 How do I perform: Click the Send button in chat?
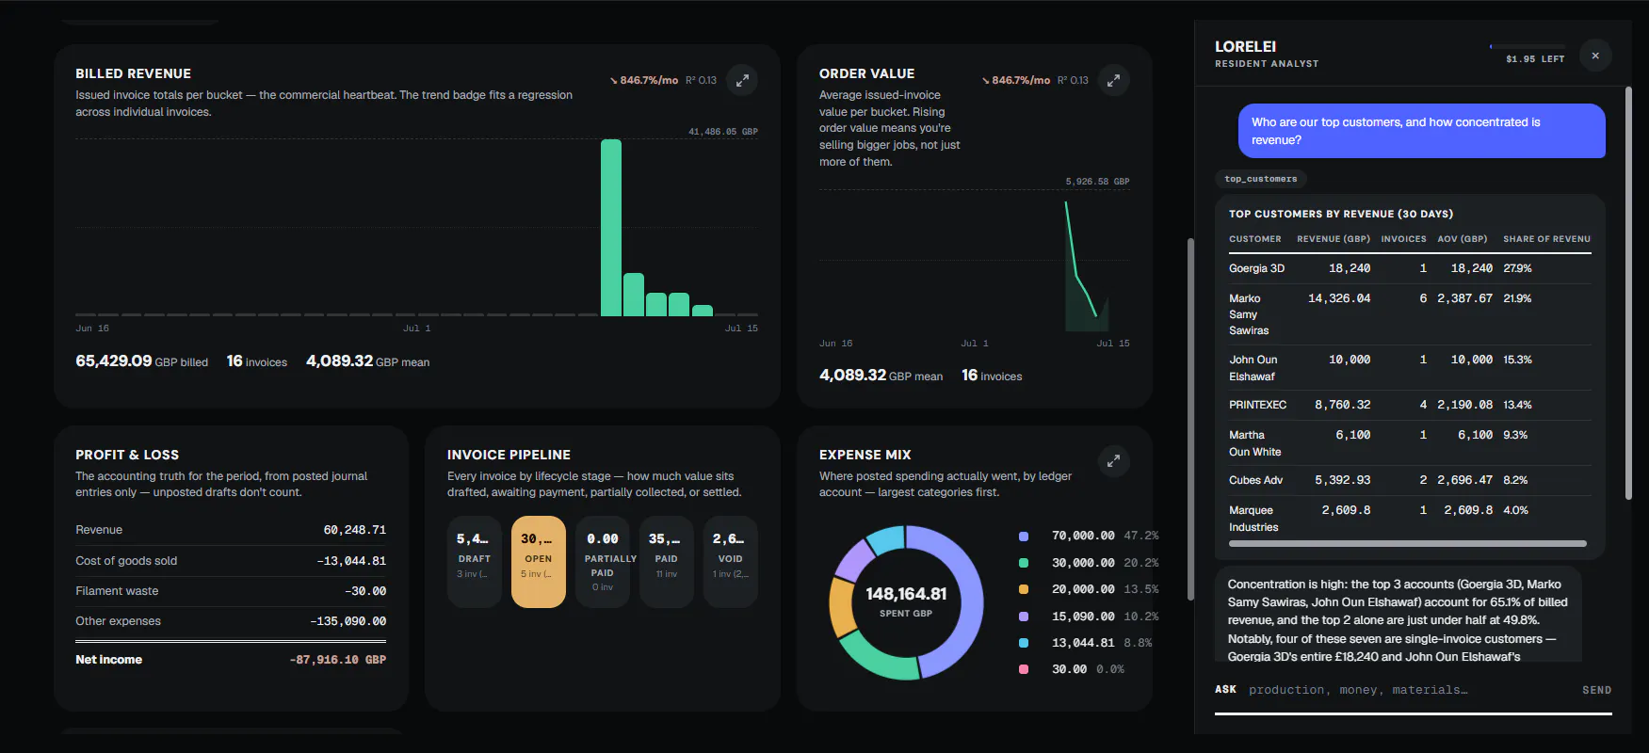click(1596, 690)
